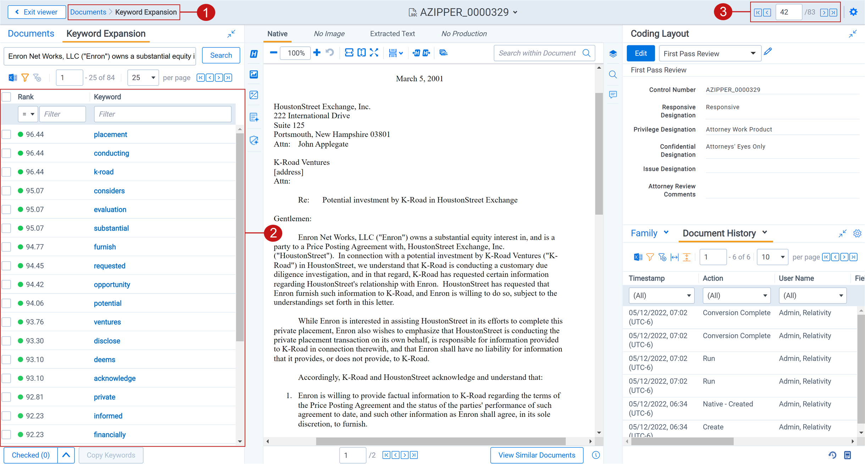
Task: Open the First Pass Review layout dropdown
Action: (710, 54)
